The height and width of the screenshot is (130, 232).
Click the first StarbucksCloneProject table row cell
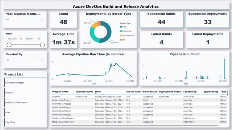(63, 118)
